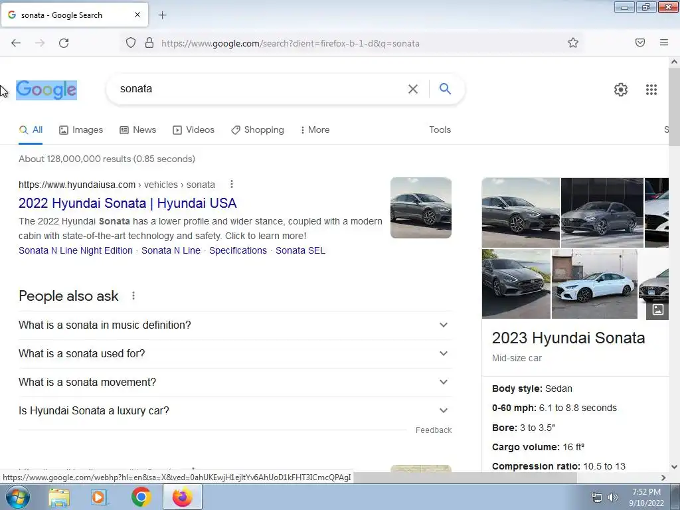Open the white Hyundai Sonata photo in panel
Viewport: 680px width, 510px height.
coord(594,284)
